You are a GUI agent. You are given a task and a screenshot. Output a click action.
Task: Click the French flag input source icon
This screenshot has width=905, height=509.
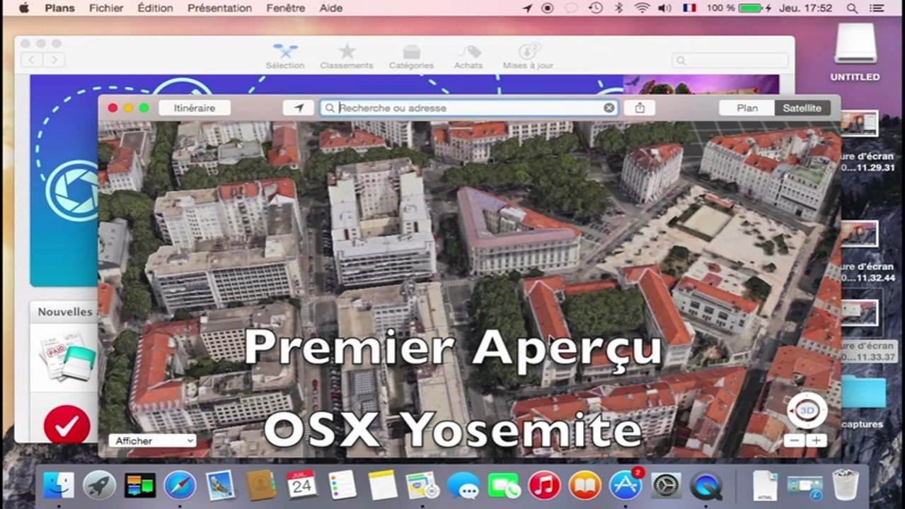click(689, 8)
